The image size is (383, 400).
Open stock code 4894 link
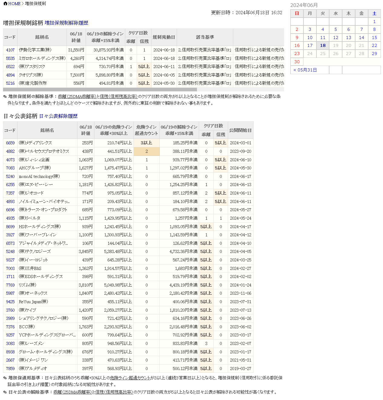[x=10, y=75]
